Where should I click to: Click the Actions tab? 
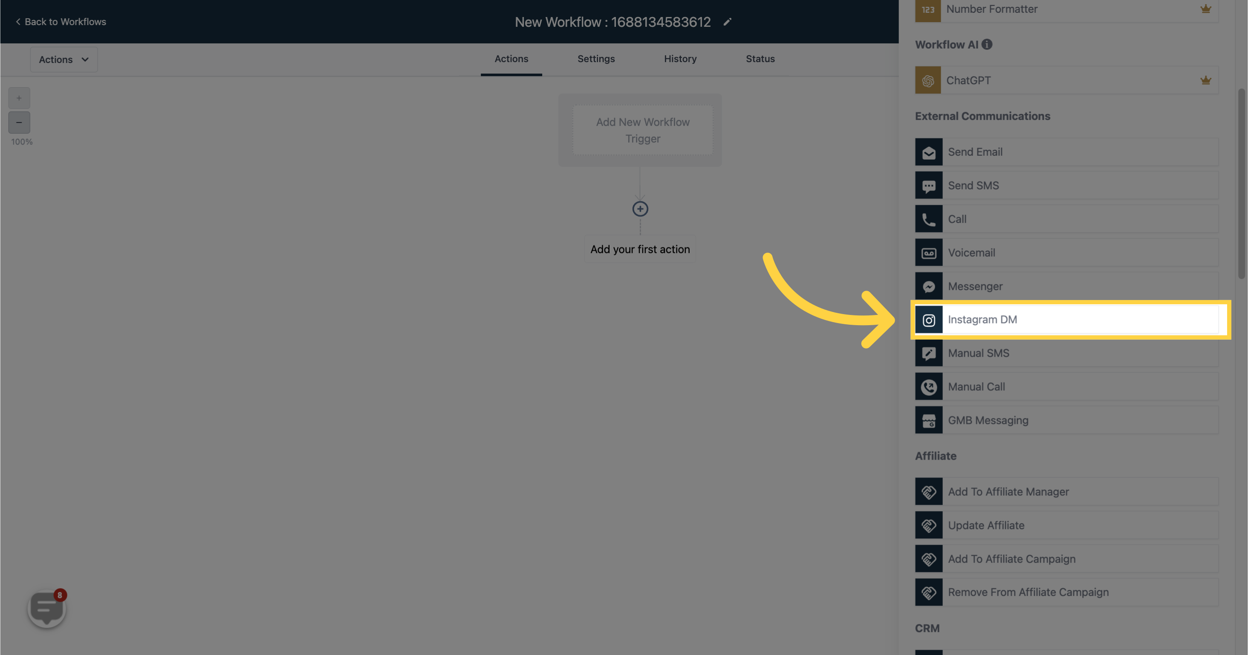(511, 59)
